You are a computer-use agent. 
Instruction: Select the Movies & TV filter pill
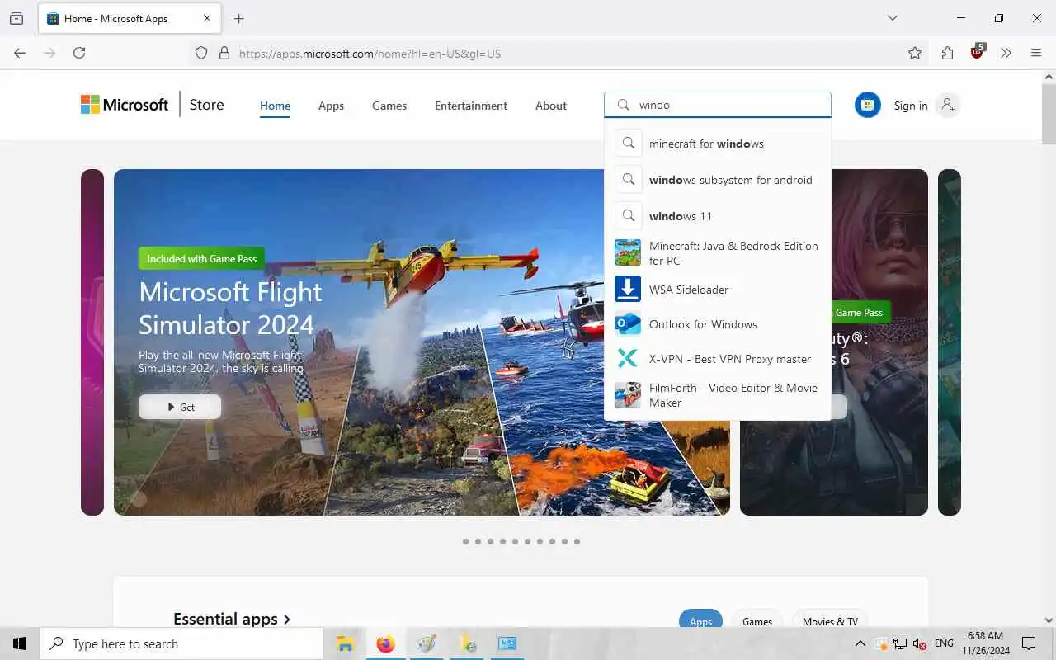tap(830, 620)
